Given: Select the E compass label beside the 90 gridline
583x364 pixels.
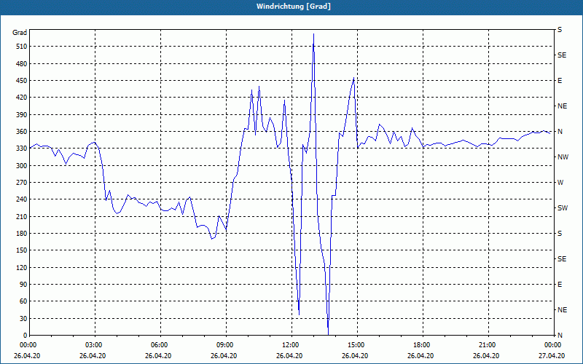Looking at the screenshot, I should click(560, 285).
